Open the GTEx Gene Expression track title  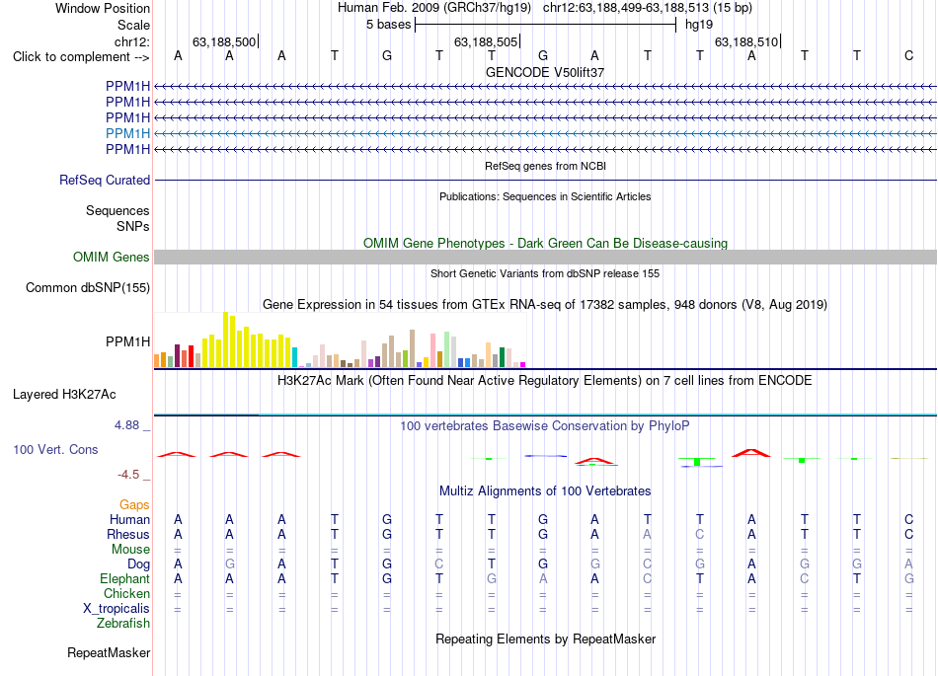[x=545, y=305]
